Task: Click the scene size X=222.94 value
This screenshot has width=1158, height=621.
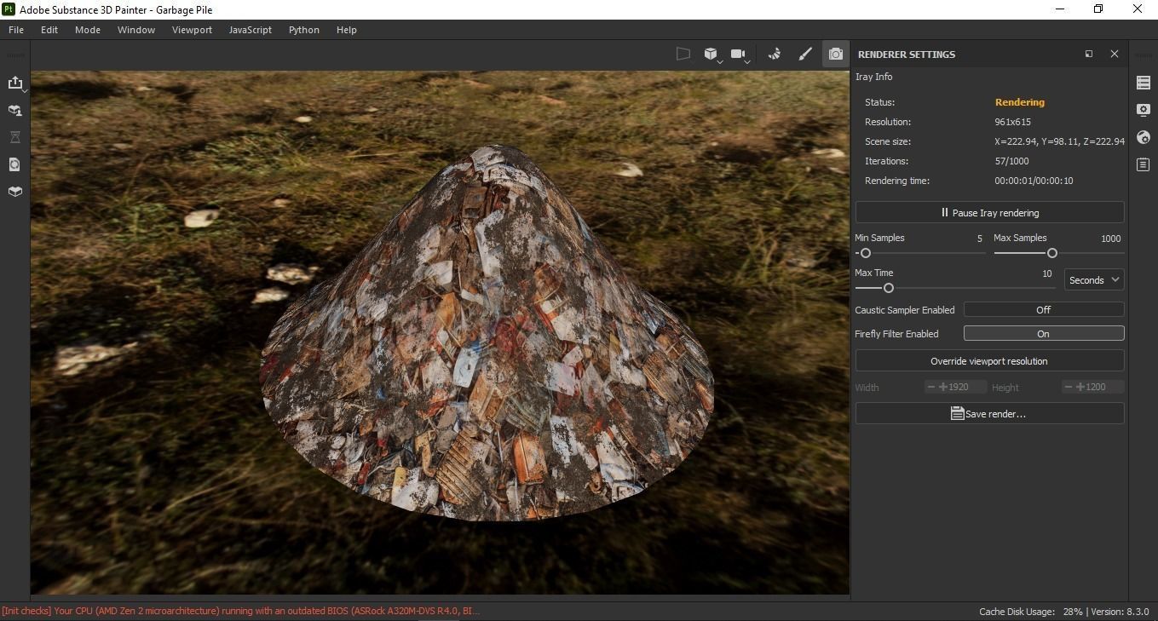Action: (1059, 141)
